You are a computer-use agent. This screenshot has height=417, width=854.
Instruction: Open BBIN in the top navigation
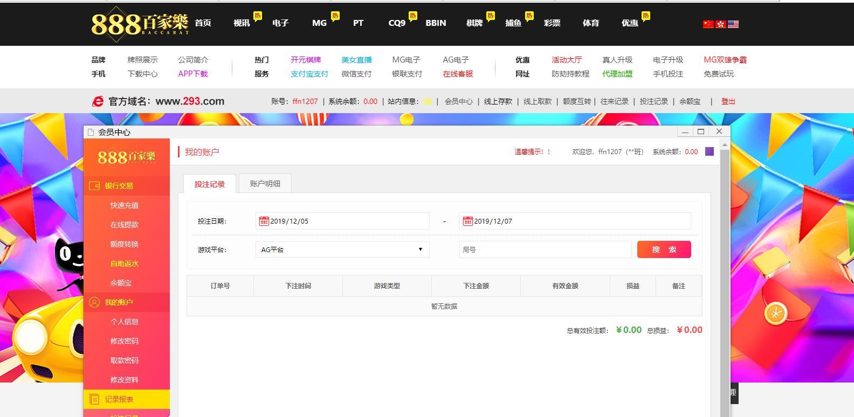[x=436, y=23]
